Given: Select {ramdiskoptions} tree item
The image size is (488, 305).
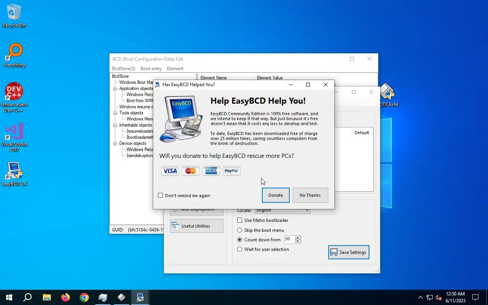Looking at the screenshot, I should coord(140,156).
